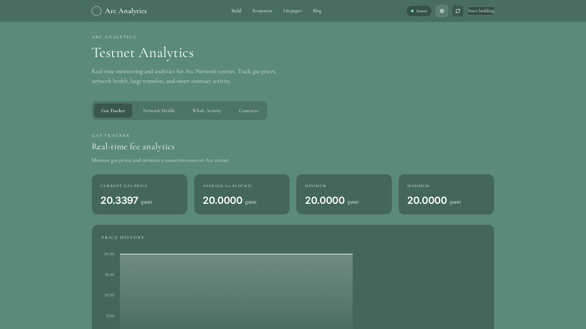
Task: Switch to the Network Health tab
Action: (159, 111)
